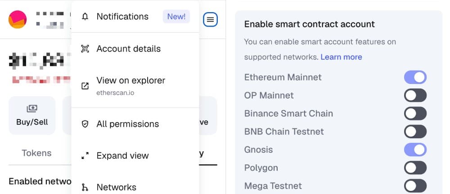
Task: Open the Learn more link
Action: (341, 57)
